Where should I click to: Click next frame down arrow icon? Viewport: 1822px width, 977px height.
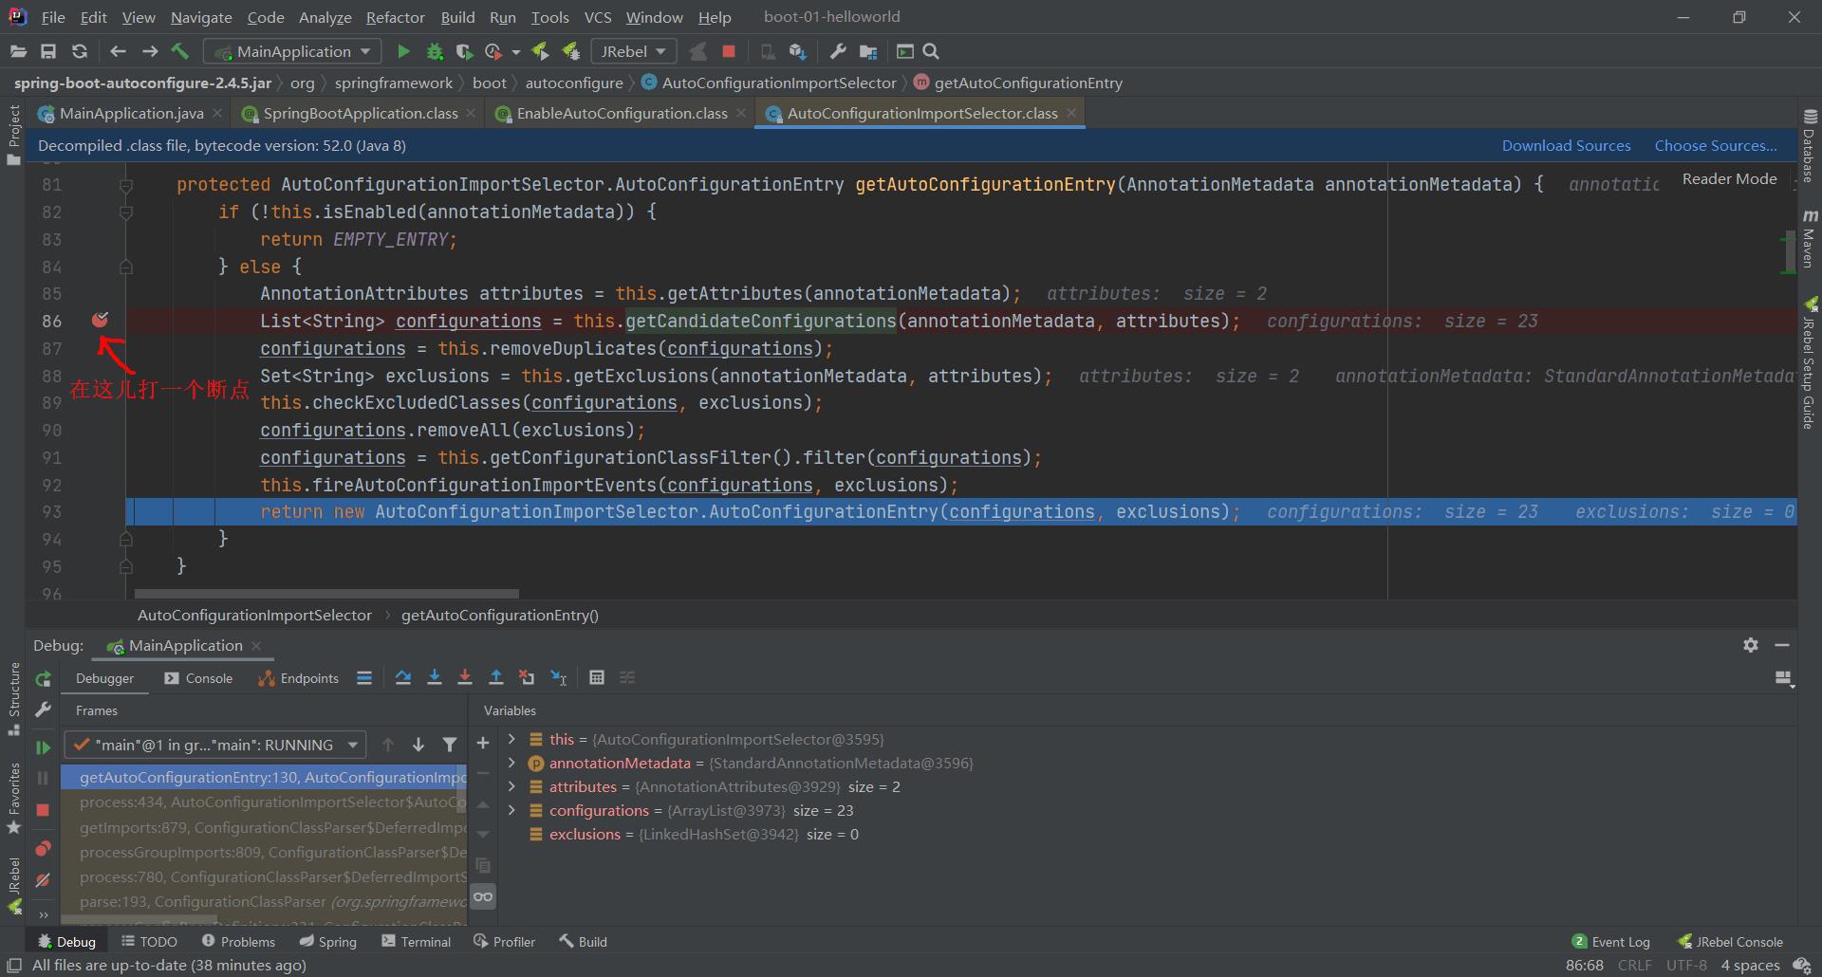[x=418, y=745]
